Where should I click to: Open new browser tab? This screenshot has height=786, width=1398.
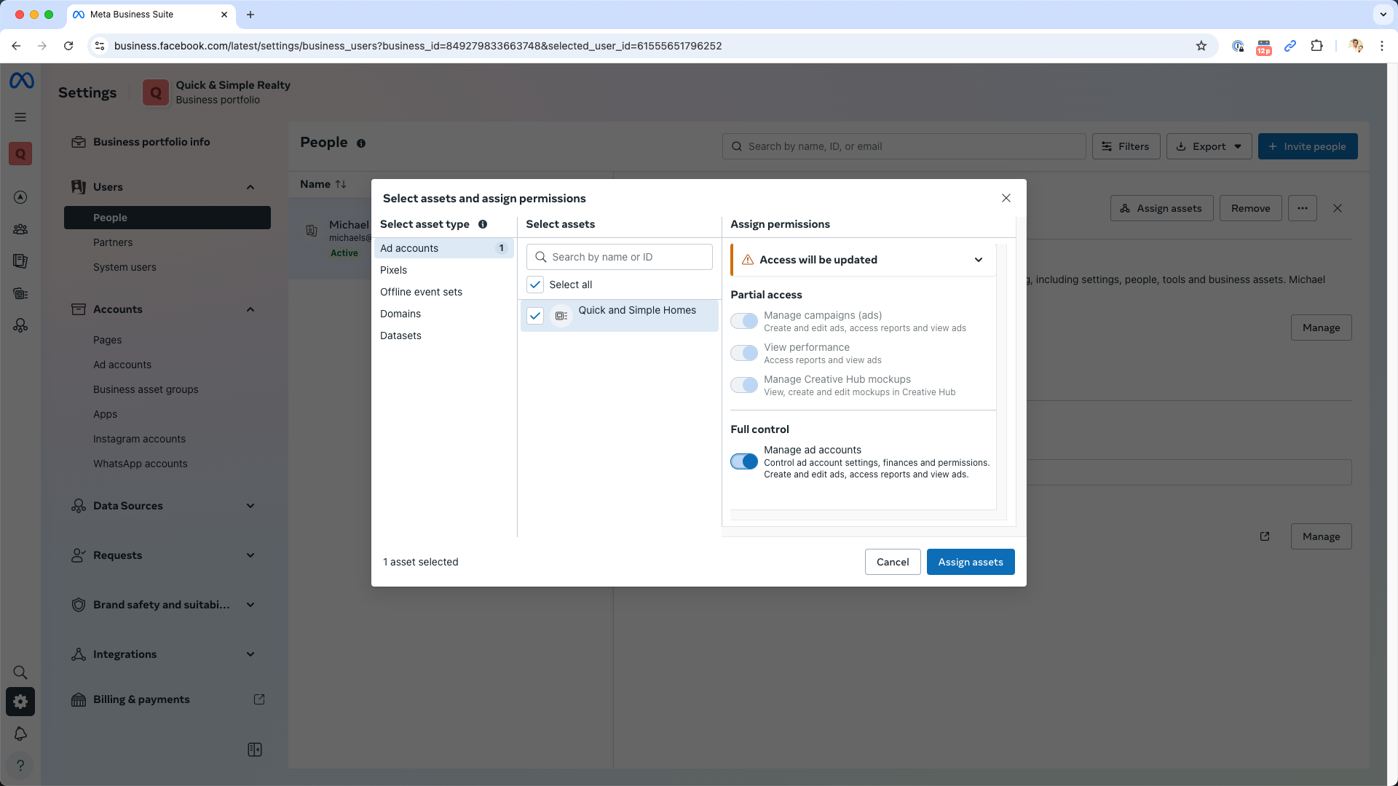click(250, 15)
